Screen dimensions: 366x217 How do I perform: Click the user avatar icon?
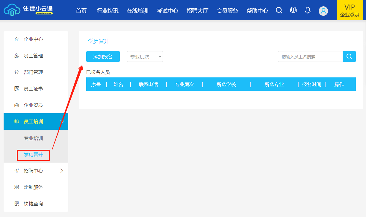(323, 11)
